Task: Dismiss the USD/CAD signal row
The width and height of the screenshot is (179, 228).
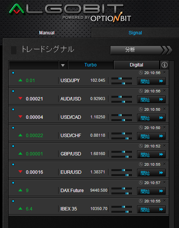Action: coord(165,109)
